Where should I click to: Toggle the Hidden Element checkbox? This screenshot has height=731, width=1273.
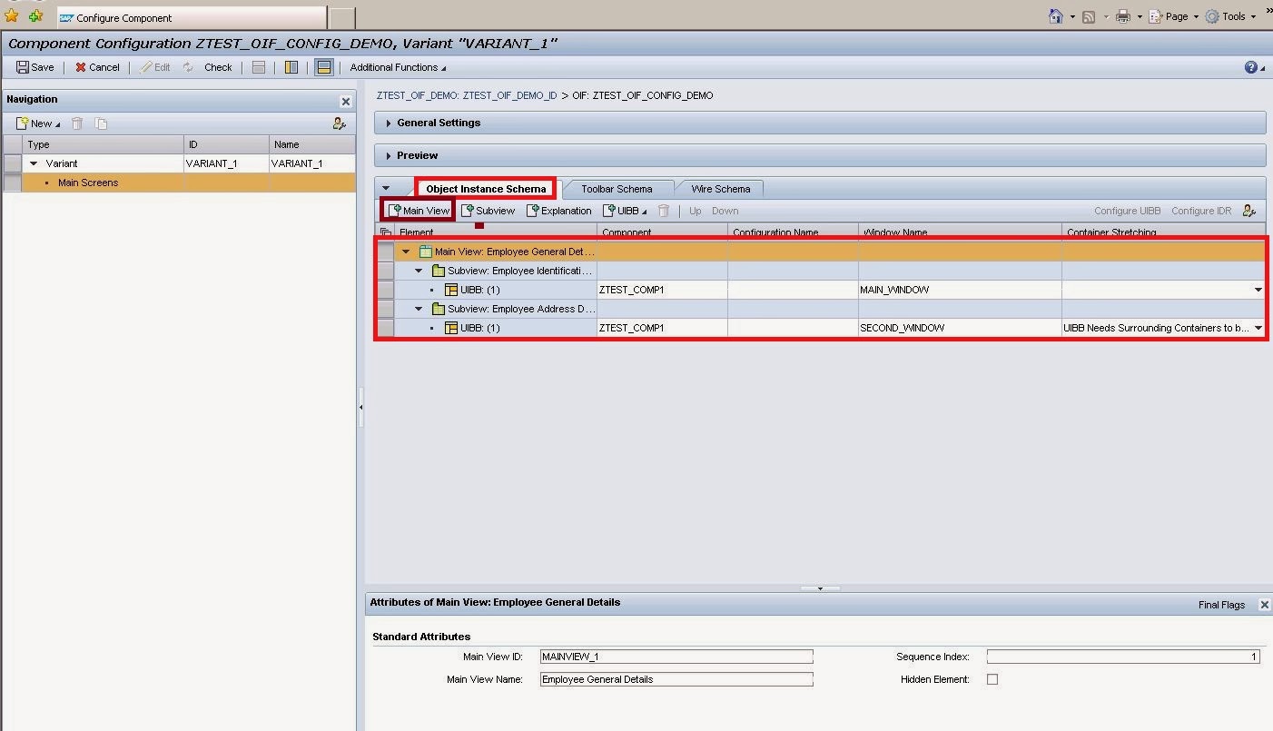coord(992,679)
